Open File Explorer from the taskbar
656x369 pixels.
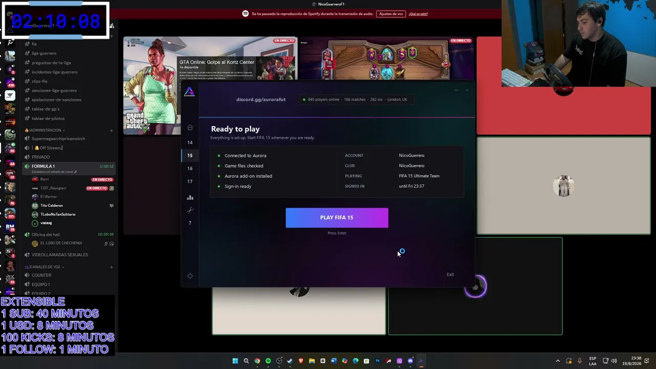click(312, 361)
